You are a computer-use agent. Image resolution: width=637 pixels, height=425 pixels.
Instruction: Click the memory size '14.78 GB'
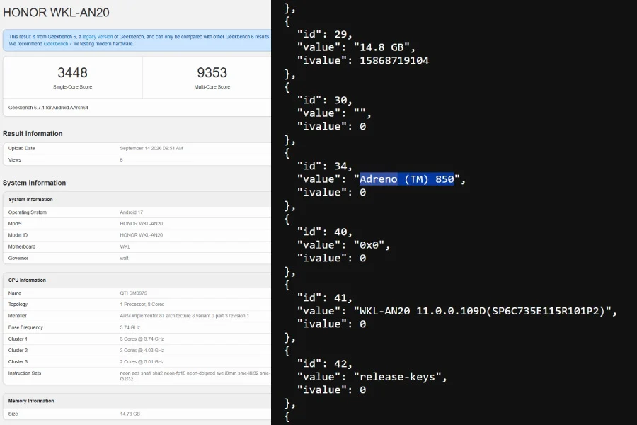point(130,414)
